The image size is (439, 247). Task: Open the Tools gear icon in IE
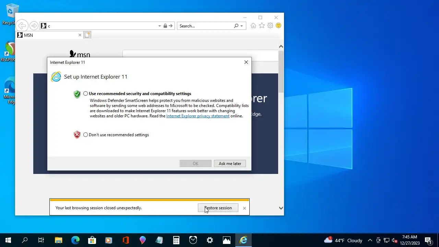pyautogui.click(x=270, y=26)
